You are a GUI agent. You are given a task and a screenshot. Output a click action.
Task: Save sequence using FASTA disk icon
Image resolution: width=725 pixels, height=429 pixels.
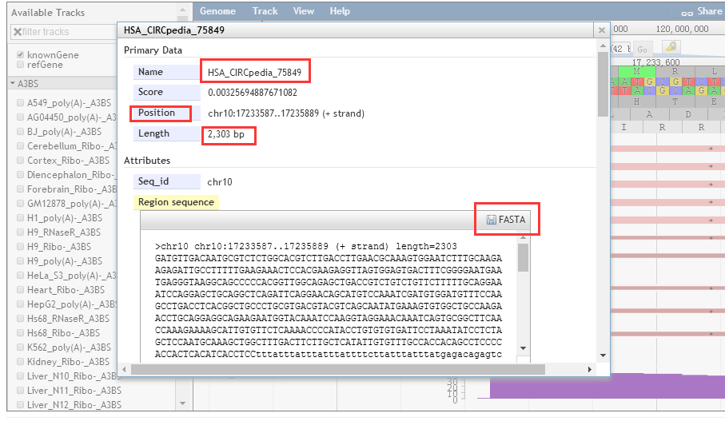click(x=491, y=220)
